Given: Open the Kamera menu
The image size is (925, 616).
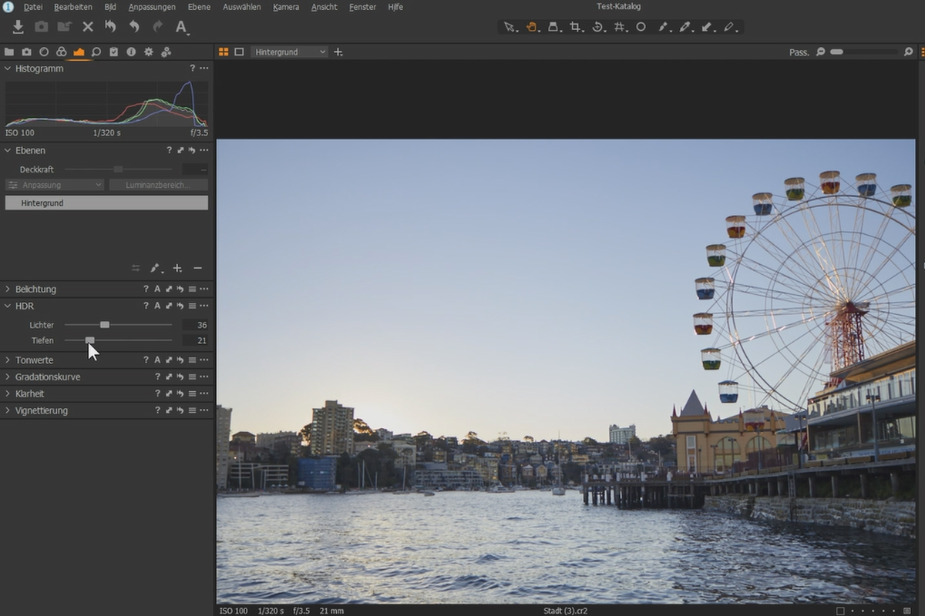Looking at the screenshot, I should coord(286,7).
